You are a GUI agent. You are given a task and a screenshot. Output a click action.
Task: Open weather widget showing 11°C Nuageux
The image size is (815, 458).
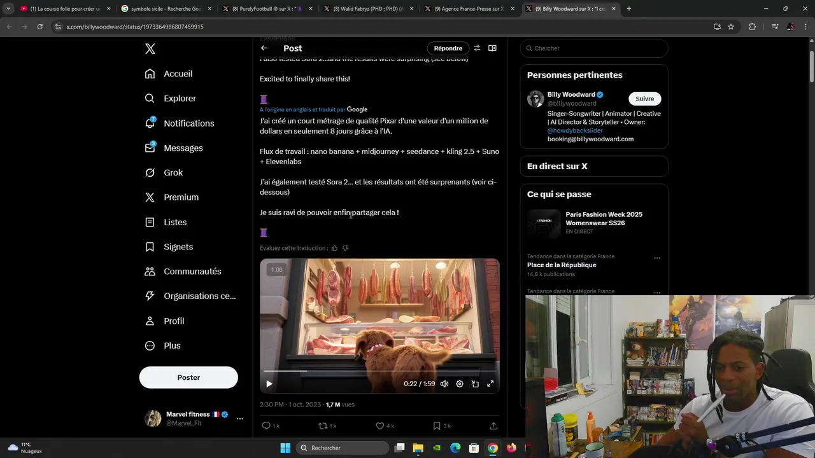pyautogui.click(x=25, y=448)
